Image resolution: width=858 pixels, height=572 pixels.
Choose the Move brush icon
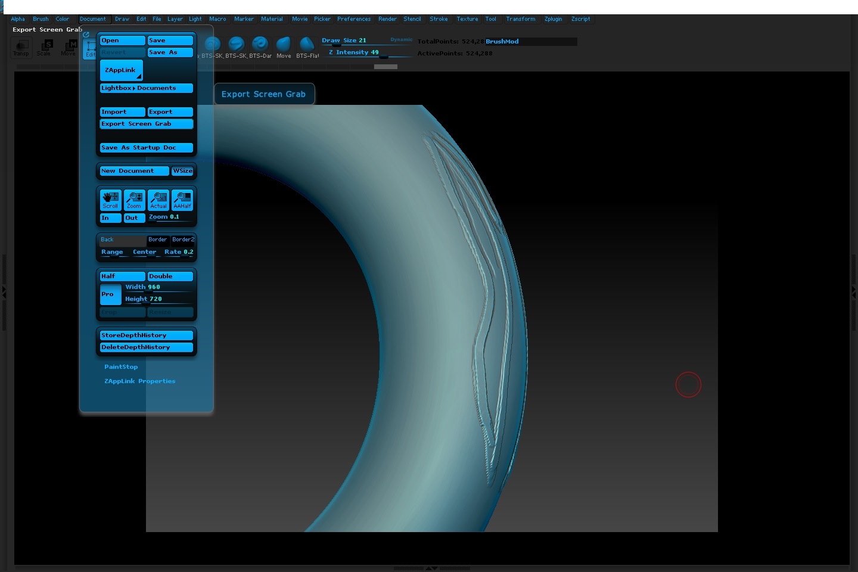[x=284, y=48]
